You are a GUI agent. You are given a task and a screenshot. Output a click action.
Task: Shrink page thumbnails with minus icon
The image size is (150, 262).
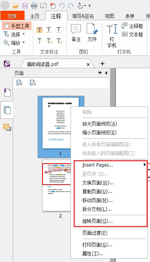click(x=33, y=83)
